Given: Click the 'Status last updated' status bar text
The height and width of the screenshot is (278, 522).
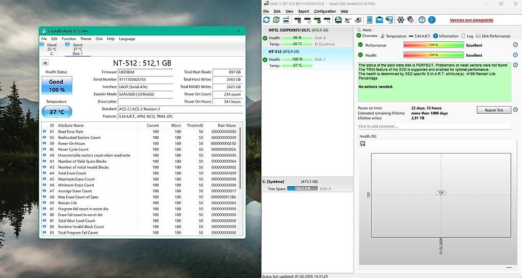Looking at the screenshot, I should (x=295, y=276).
